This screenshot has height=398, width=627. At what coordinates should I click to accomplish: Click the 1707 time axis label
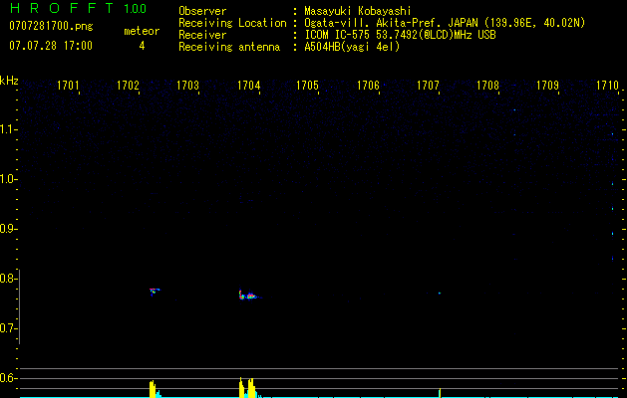pyautogui.click(x=428, y=85)
